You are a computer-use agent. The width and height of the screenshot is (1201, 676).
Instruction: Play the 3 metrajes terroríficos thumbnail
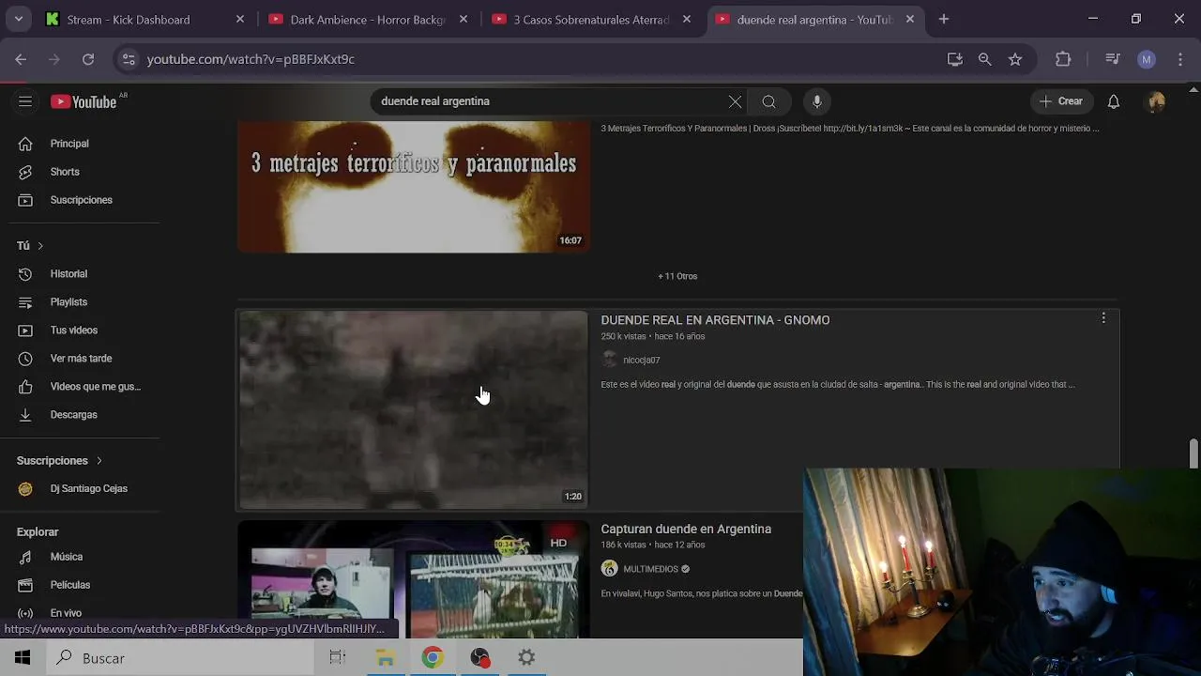(413, 187)
